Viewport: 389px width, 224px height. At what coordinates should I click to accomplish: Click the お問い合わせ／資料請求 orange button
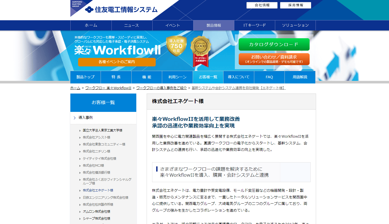click(x=274, y=59)
